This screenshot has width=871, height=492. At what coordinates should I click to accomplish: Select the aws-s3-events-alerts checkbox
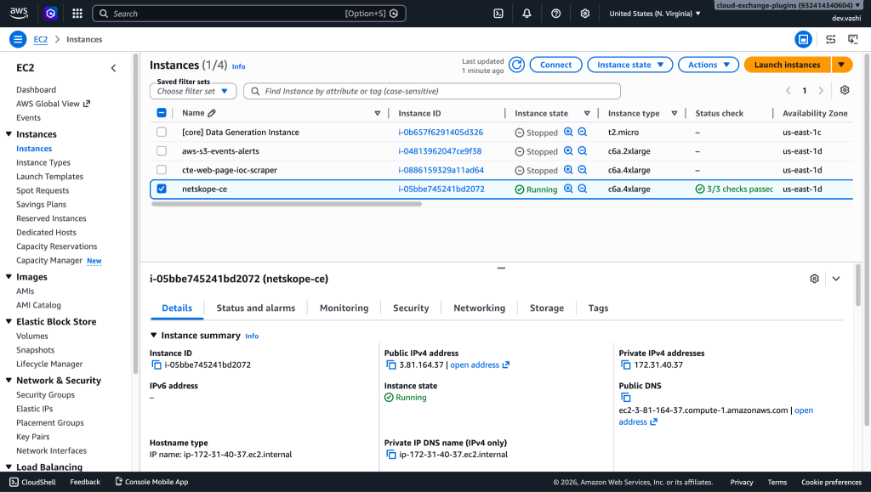point(162,151)
